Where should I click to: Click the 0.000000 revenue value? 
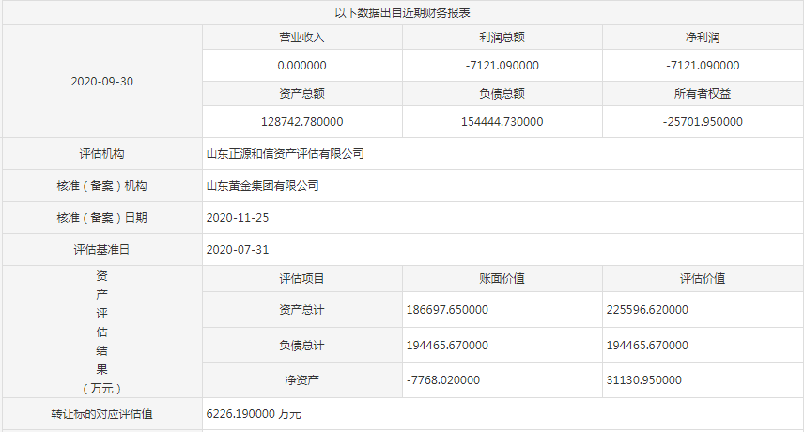[x=301, y=66]
